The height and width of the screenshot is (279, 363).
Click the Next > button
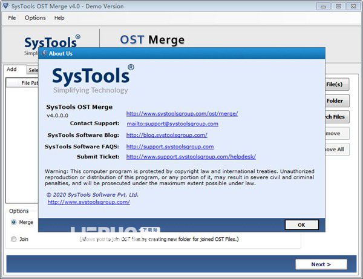click(321, 264)
